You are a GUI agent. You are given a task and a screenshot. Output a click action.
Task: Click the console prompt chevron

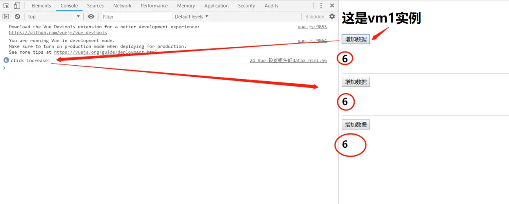point(4,68)
